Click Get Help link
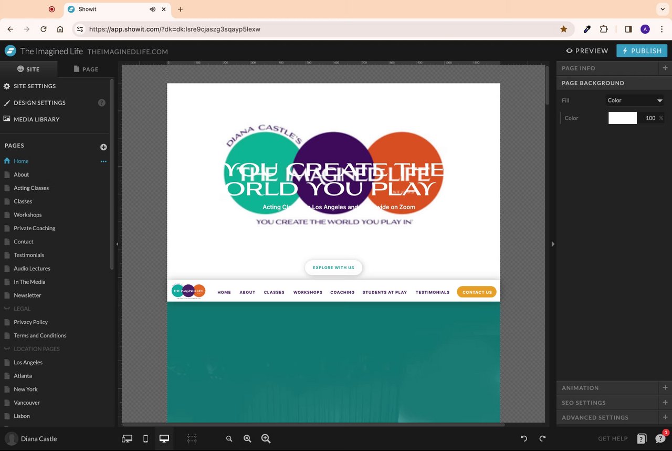This screenshot has height=451, width=672. pyautogui.click(x=613, y=439)
